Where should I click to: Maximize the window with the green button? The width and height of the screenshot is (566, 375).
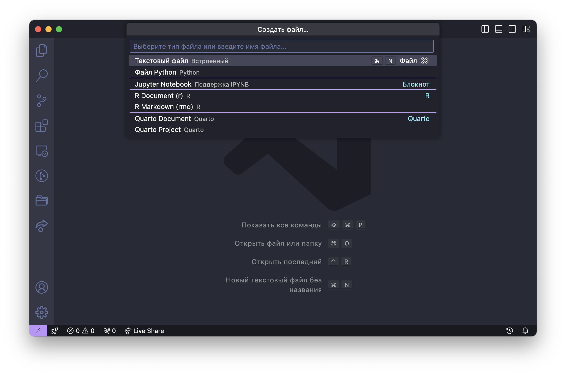tap(59, 29)
